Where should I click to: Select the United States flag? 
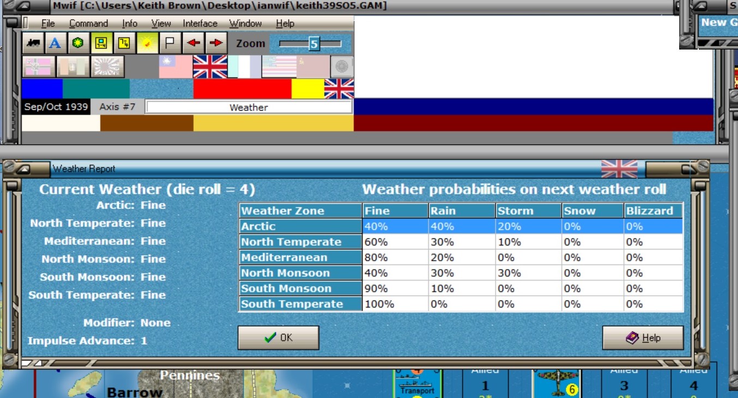279,67
